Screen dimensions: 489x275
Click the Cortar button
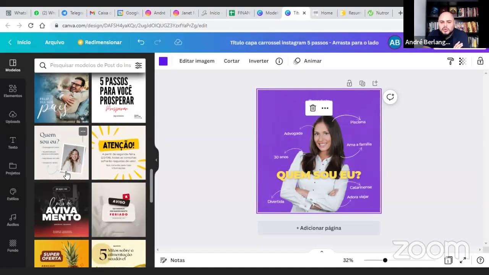click(232, 61)
